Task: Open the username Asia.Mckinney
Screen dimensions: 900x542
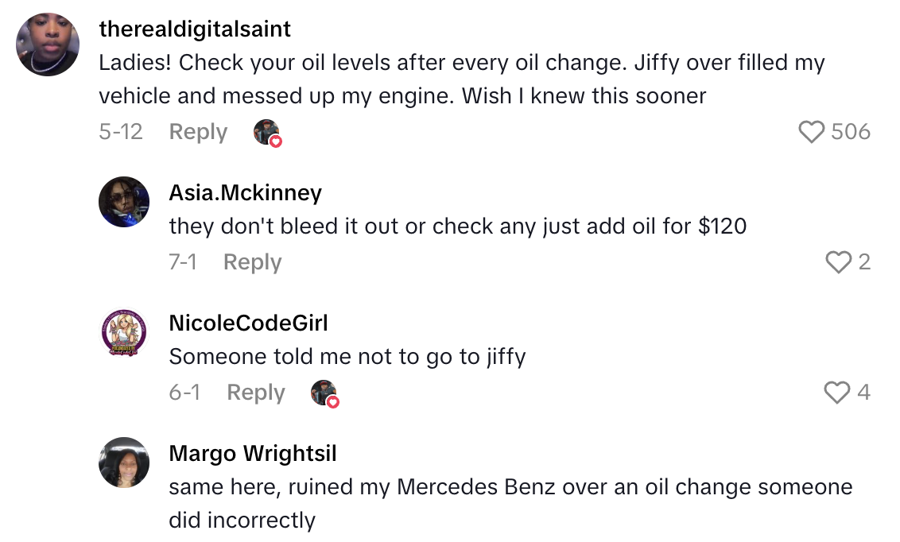Action: click(245, 192)
